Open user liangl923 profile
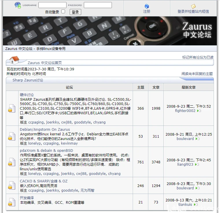Image resolution: width=220 pixels, height=213 pixels. point(185,165)
